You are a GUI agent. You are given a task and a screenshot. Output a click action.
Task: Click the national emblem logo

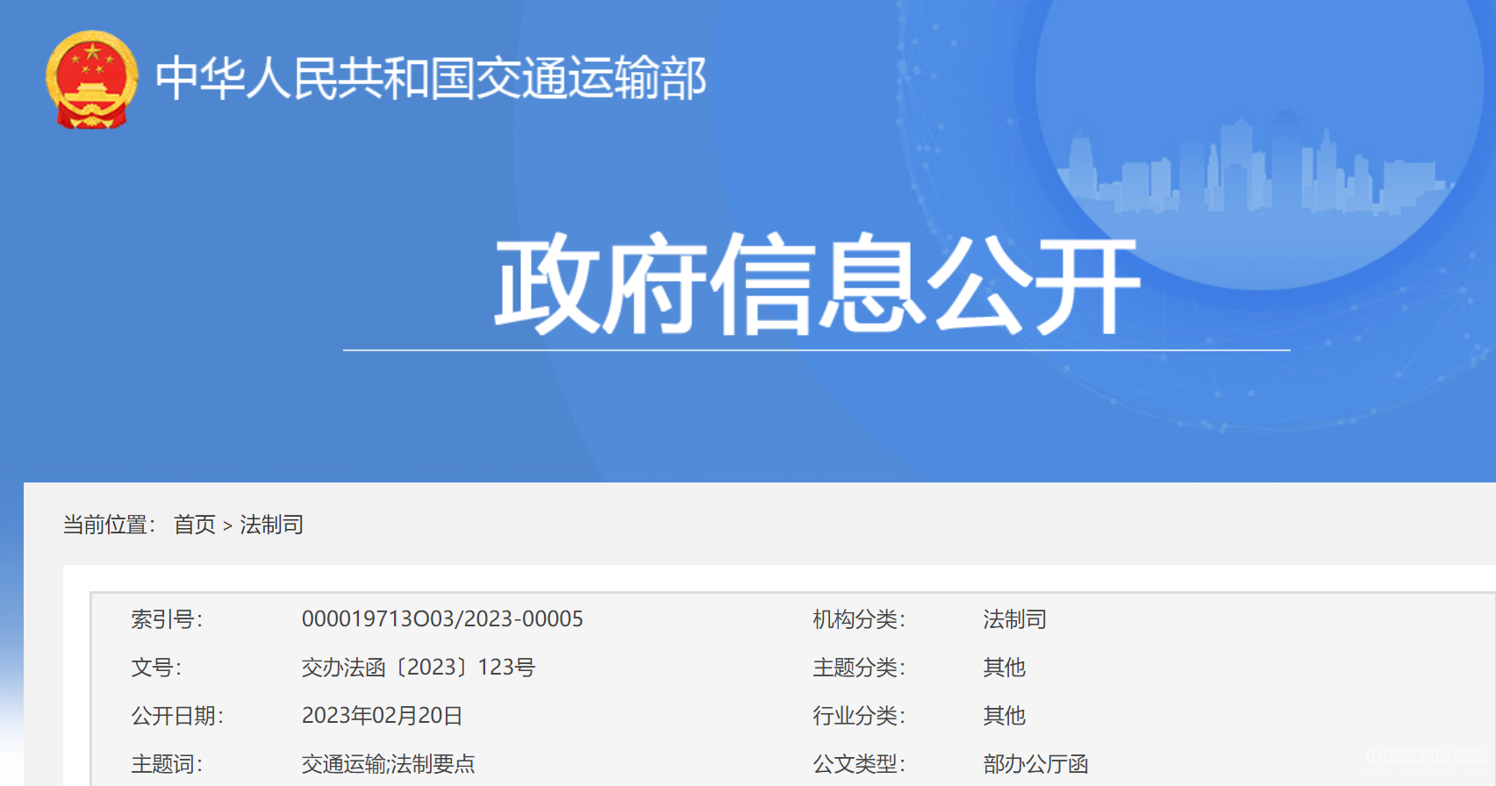(x=92, y=80)
